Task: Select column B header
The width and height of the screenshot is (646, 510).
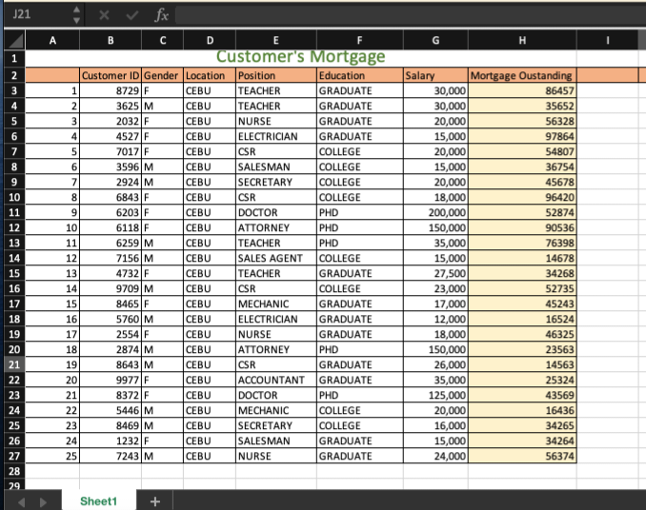Action: (x=111, y=40)
